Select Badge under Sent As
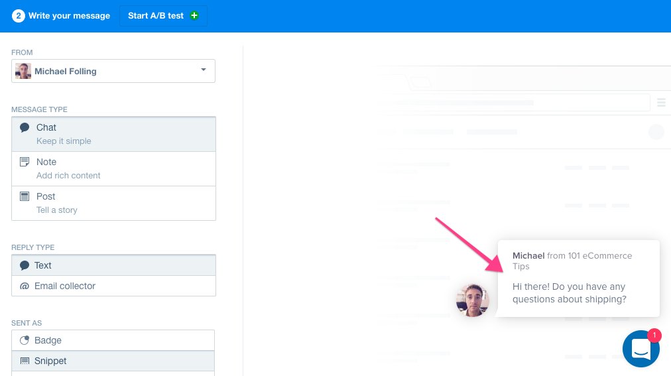The width and height of the screenshot is (671, 376). [113, 340]
